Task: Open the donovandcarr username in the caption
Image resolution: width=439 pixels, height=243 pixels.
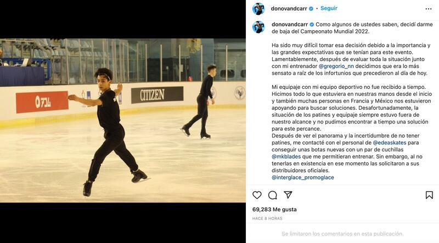Action: [x=290, y=24]
